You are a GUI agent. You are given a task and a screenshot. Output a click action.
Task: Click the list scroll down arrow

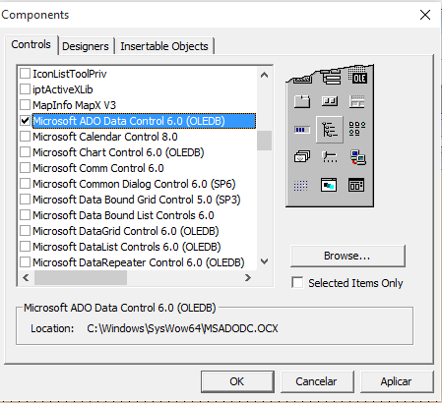point(264,261)
